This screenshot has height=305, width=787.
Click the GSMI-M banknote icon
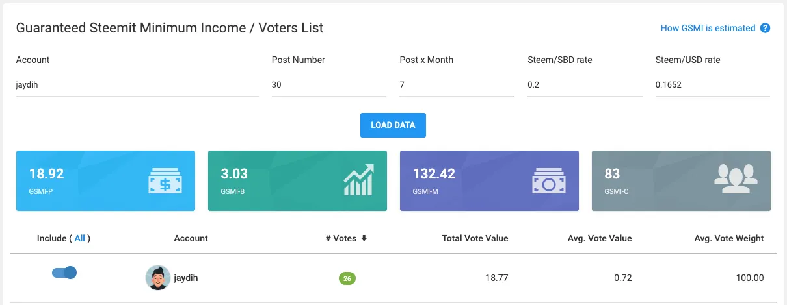(550, 181)
